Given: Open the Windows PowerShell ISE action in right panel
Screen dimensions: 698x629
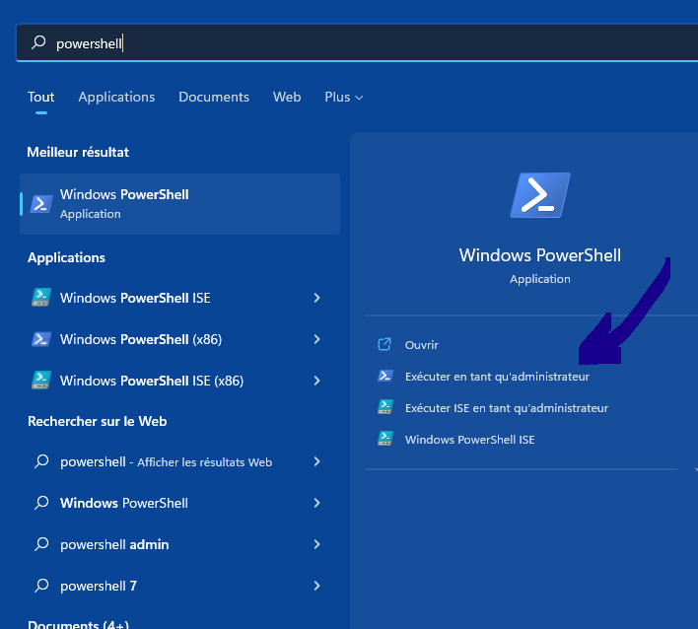Looking at the screenshot, I should tap(469, 440).
